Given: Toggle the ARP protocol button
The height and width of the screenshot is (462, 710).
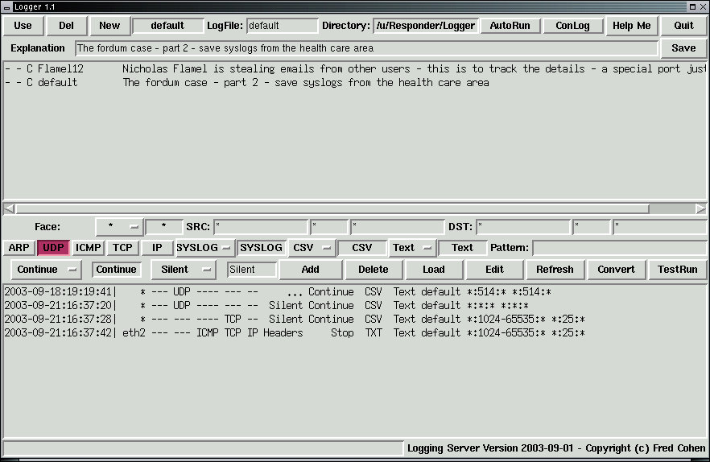Looking at the screenshot, I should (x=19, y=248).
